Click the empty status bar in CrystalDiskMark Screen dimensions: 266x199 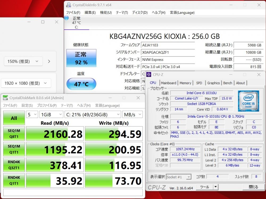73,192
